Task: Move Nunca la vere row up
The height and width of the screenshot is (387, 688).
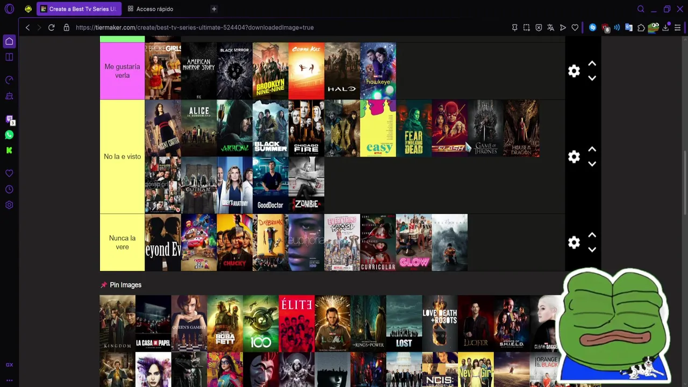Action: [x=592, y=235]
